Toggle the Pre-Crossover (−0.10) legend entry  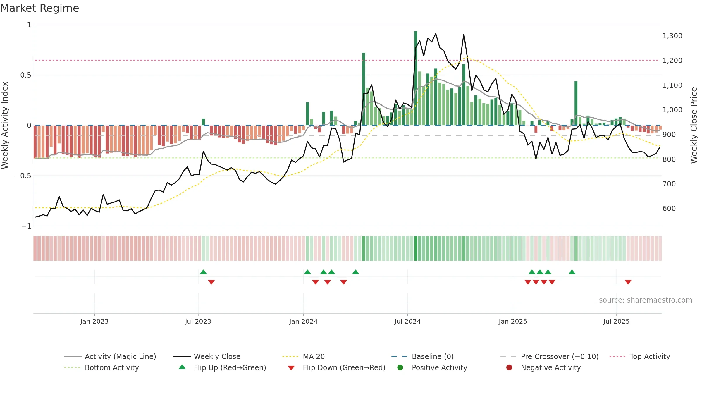click(x=549, y=356)
